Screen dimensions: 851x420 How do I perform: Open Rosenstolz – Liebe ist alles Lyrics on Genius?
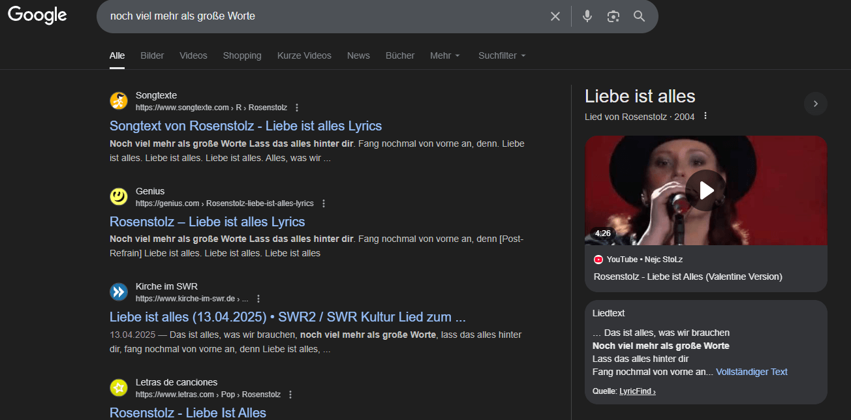point(207,222)
